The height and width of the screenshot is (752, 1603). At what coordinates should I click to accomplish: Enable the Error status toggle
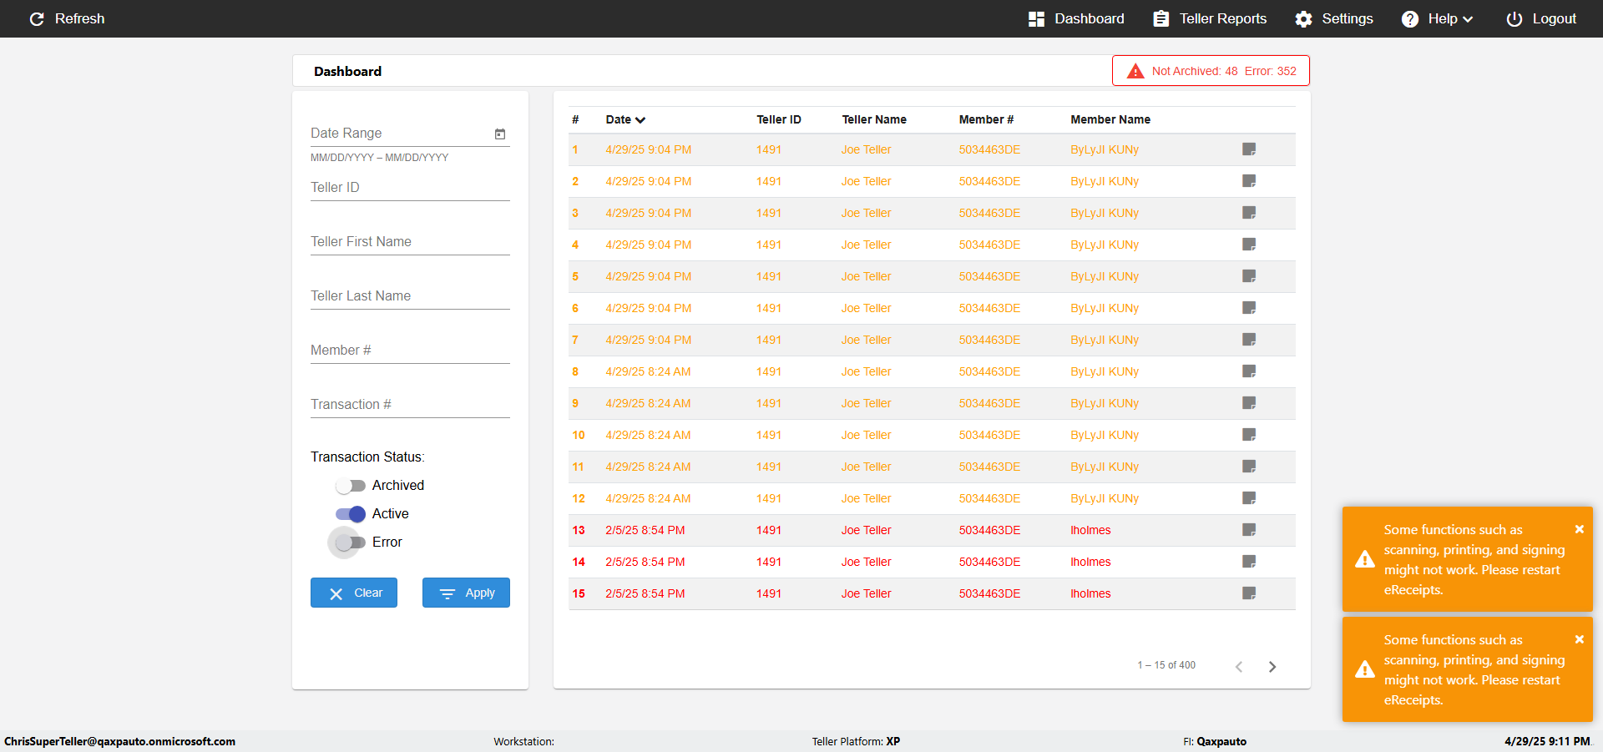[351, 543]
